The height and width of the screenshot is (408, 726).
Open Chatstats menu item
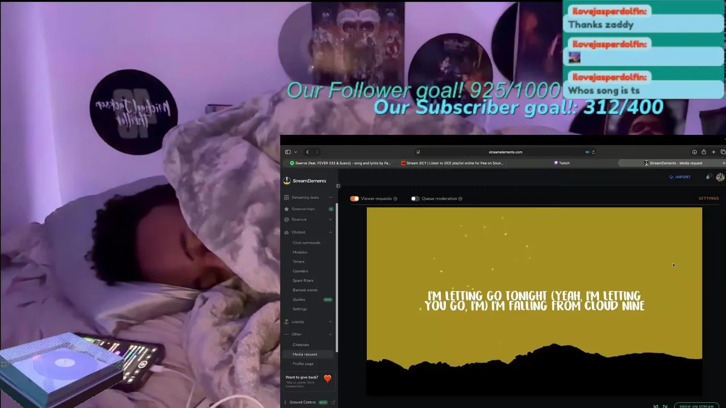[x=301, y=345]
